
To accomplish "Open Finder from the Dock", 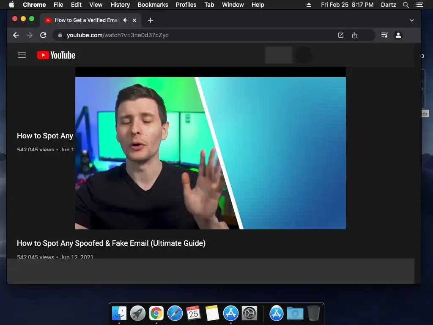I will point(119,314).
